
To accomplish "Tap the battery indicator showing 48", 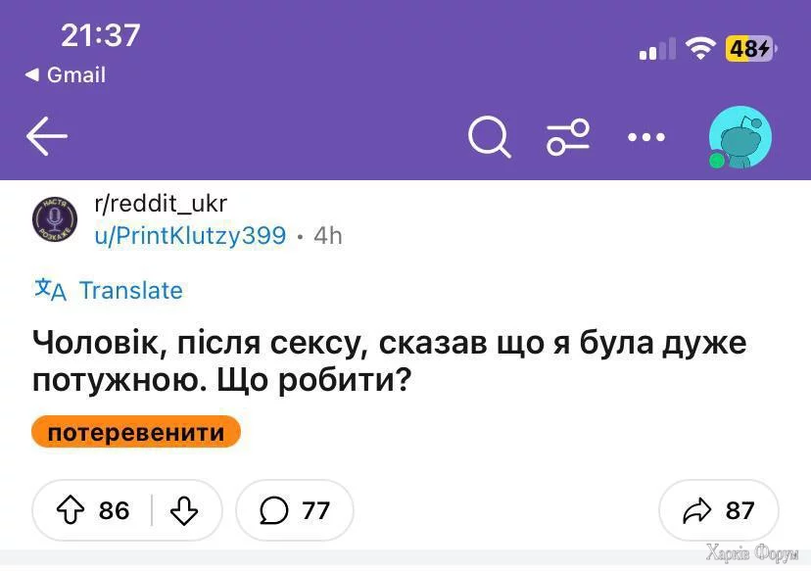I will click(749, 48).
